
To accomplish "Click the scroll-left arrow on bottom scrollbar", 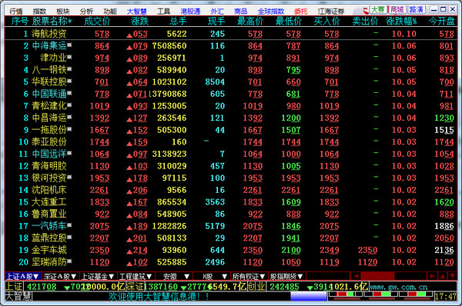I will click(x=356, y=276).
